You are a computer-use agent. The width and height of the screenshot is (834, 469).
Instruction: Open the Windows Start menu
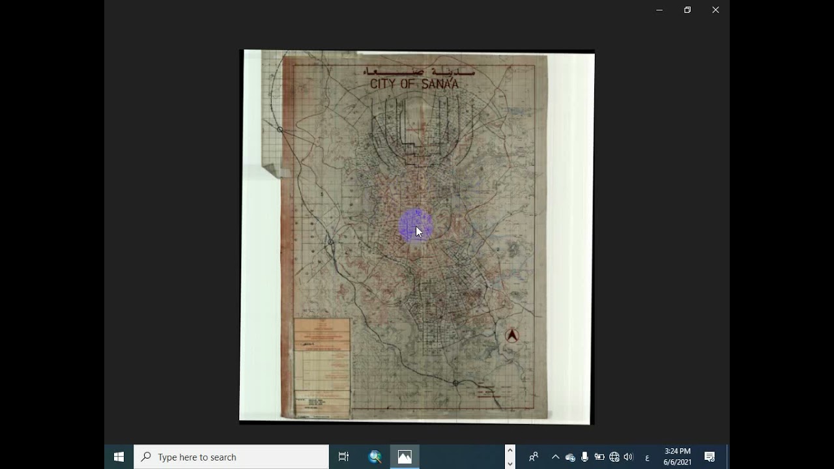[x=119, y=457]
